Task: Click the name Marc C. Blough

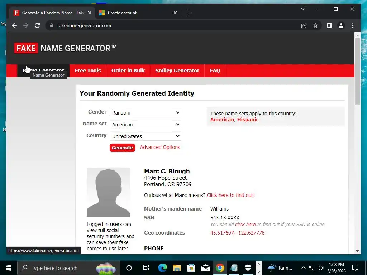Action: [167, 171]
